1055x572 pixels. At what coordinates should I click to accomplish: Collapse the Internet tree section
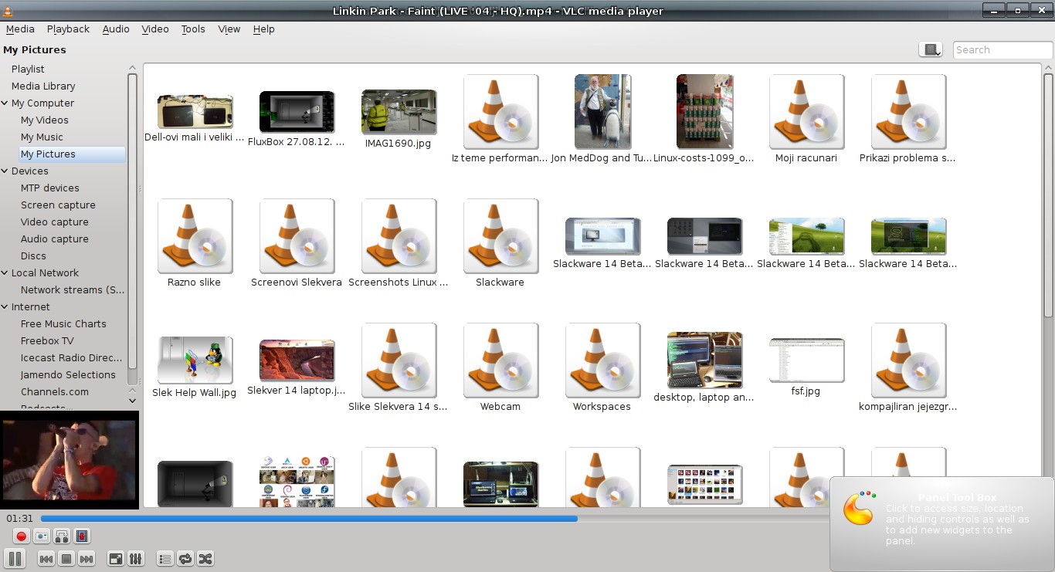pyautogui.click(x=5, y=307)
